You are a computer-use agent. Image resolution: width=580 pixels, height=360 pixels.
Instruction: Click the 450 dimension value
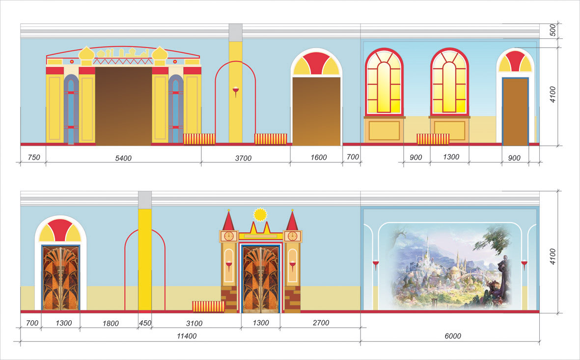pyautogui.click(x=145, y=323)
